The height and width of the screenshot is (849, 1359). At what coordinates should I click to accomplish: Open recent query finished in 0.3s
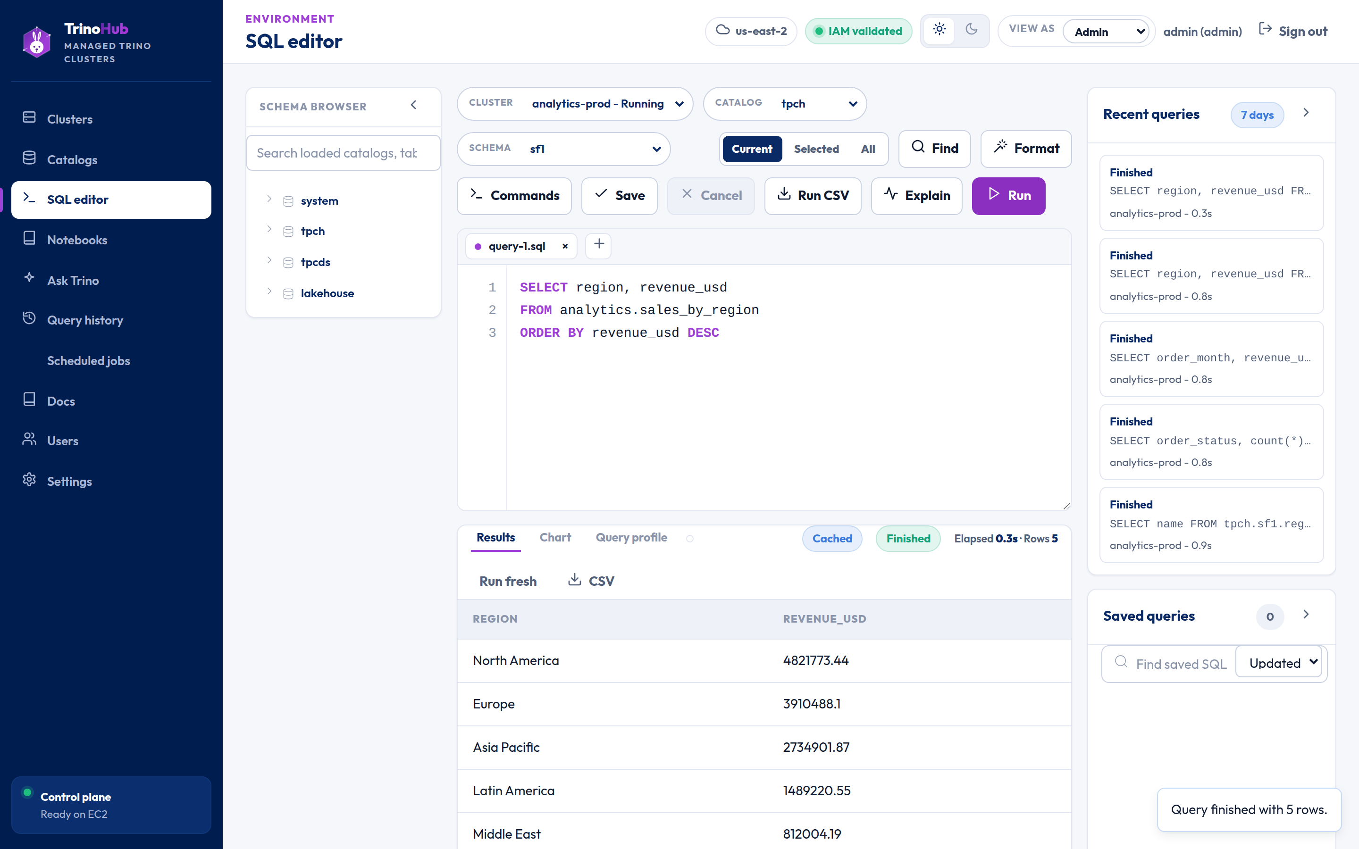pos(1211,192)
